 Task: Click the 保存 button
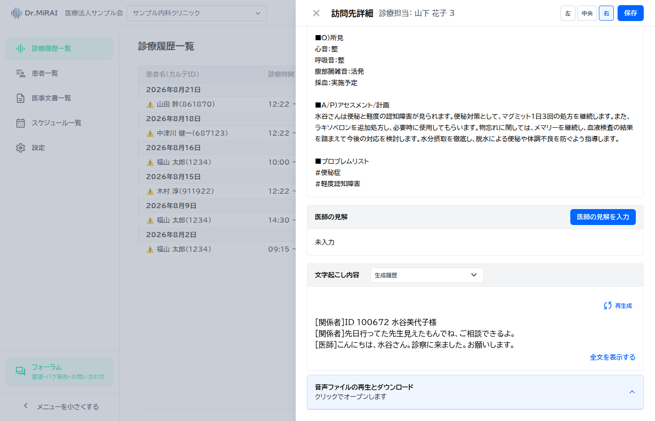(631, 13)
